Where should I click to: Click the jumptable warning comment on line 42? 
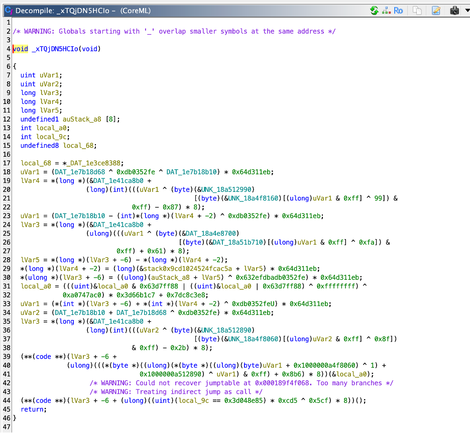[241, 383]
